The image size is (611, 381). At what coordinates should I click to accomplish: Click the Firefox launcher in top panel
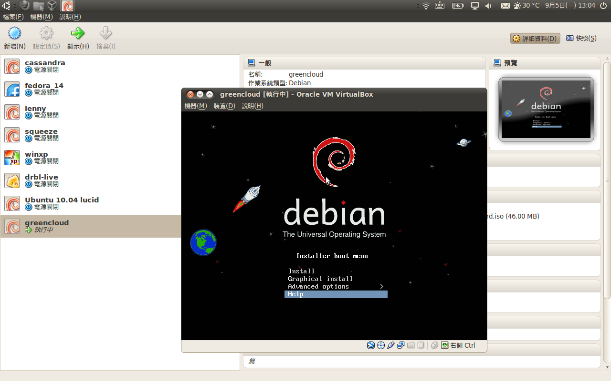24,6
